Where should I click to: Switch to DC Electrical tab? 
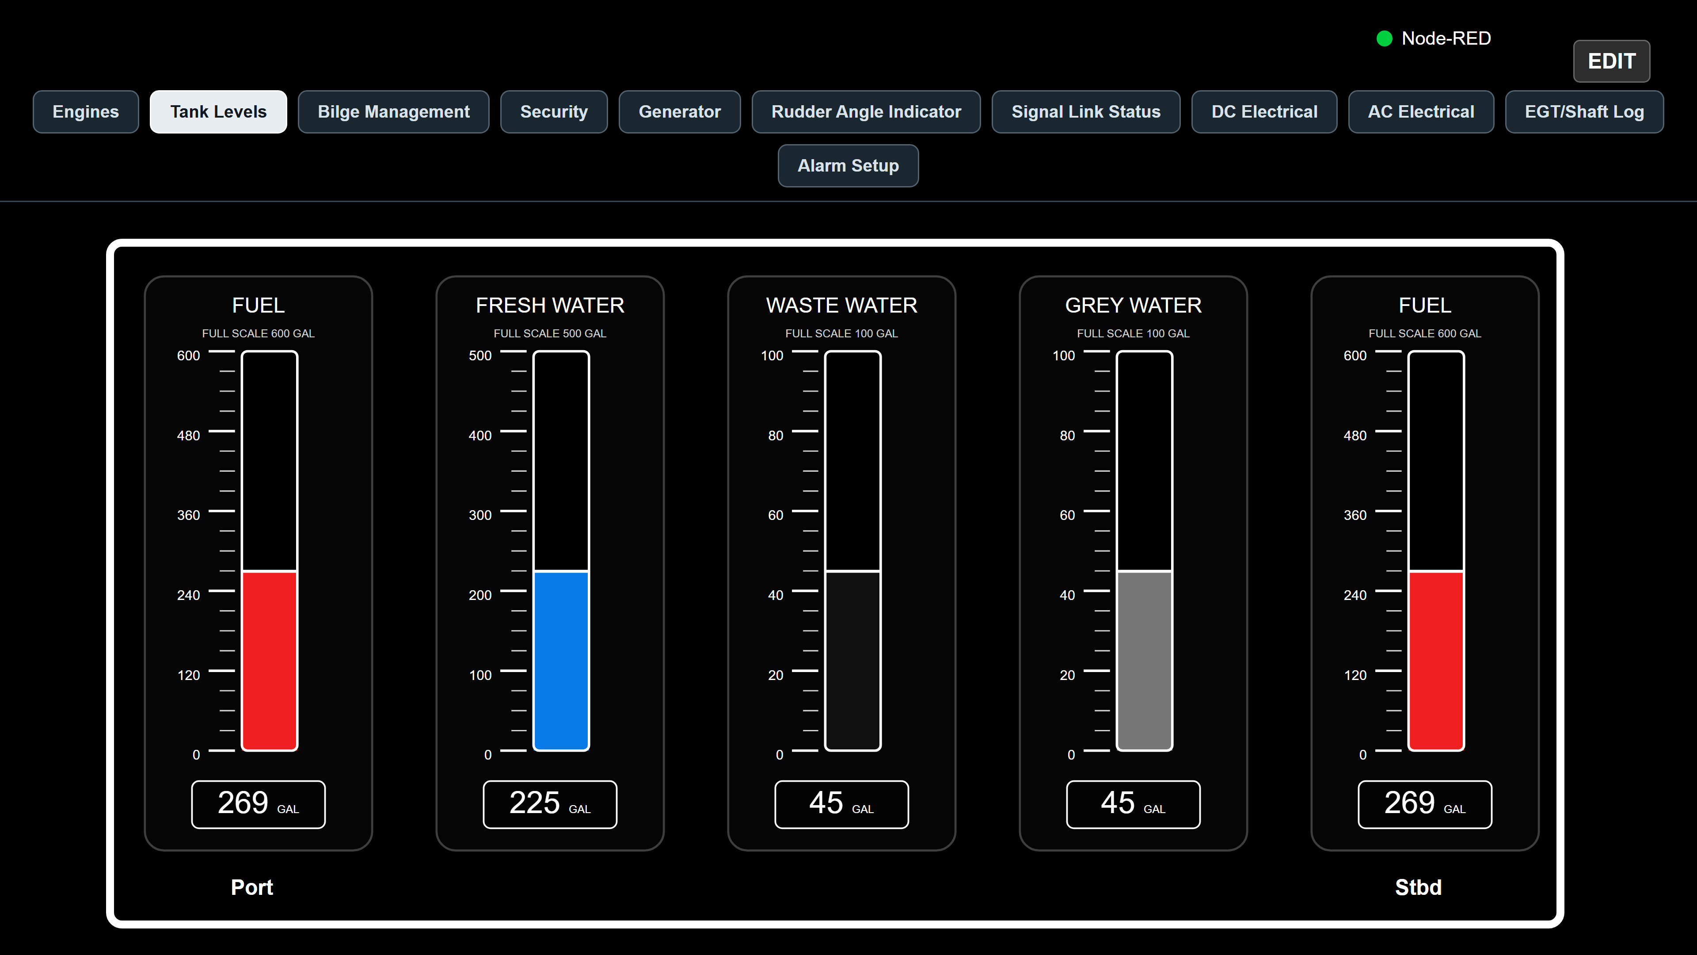[x=1263, y=112]
